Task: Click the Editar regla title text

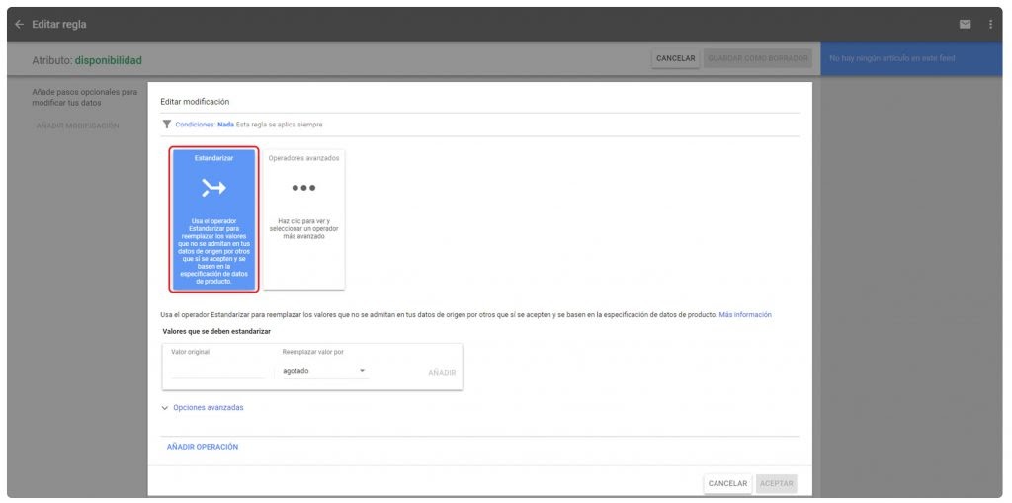Action: [x=58, y=25]
